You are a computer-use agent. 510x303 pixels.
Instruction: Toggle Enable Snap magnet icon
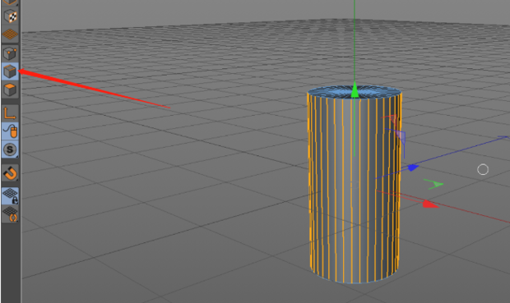[10, 172]
